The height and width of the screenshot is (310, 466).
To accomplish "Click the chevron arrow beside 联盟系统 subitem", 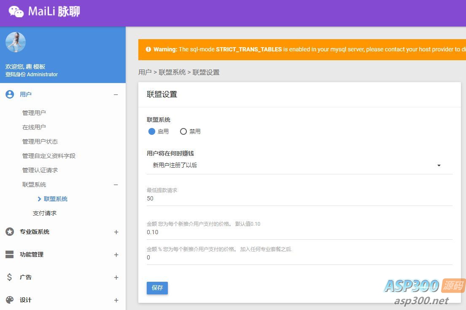I will coord(39,199).
